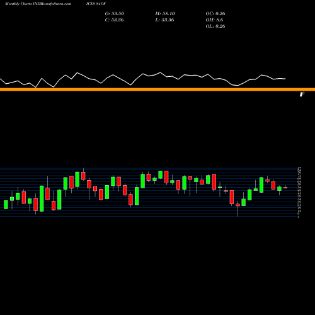Click the 'OL: 0.26' reading
The height and width of the screenshot is (315, 315).
pos(215,26)
